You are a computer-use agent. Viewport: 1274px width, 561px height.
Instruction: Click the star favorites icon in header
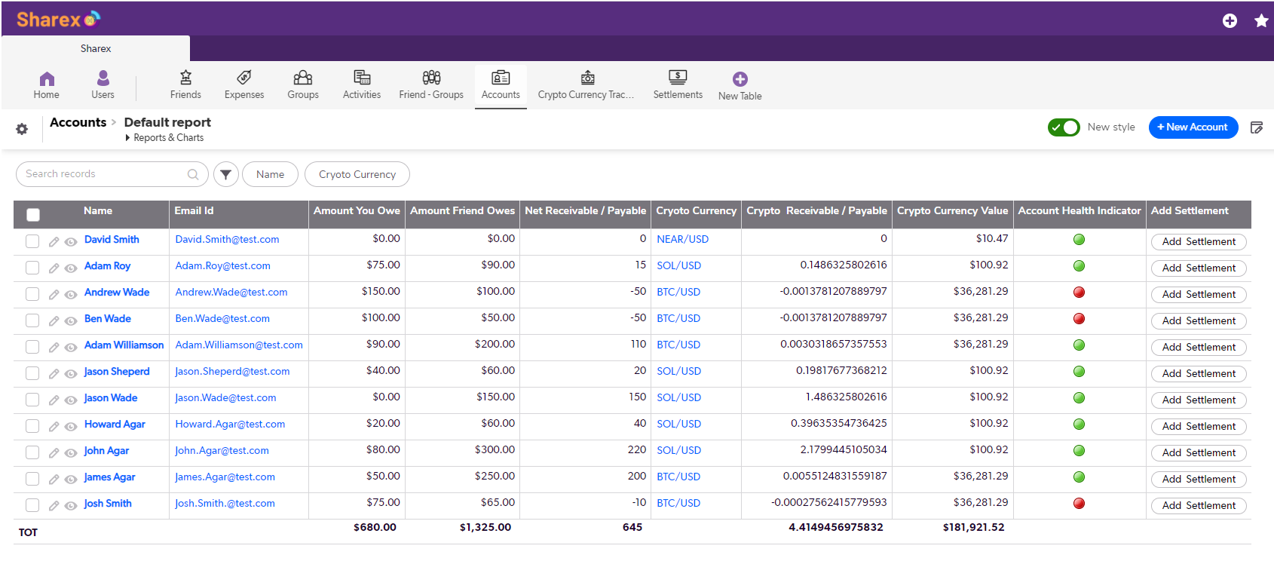(1261, 21)
